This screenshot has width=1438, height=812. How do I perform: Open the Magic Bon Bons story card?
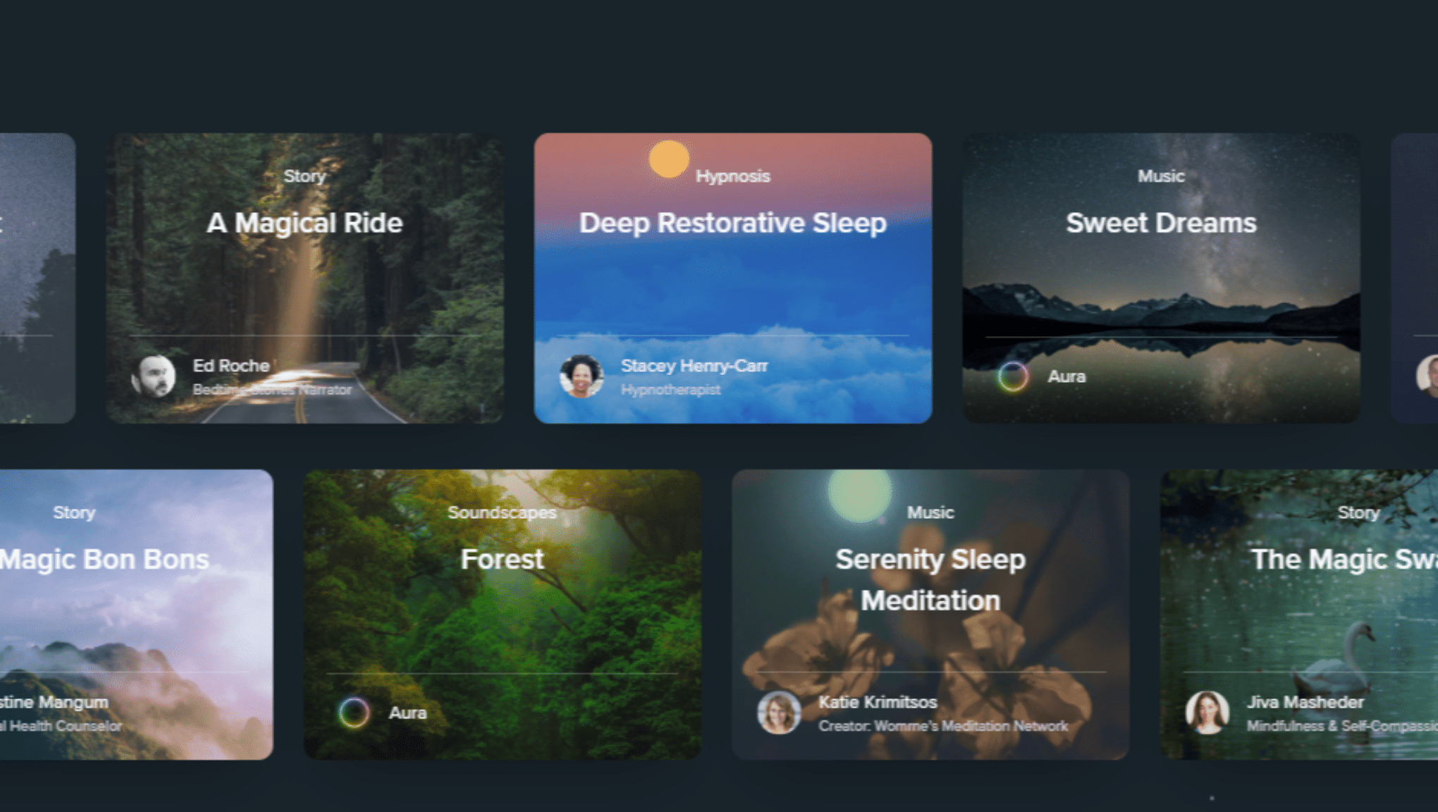coord(136,615)
